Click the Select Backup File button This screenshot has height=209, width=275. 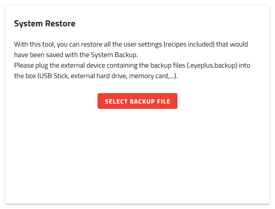[137, 101]
